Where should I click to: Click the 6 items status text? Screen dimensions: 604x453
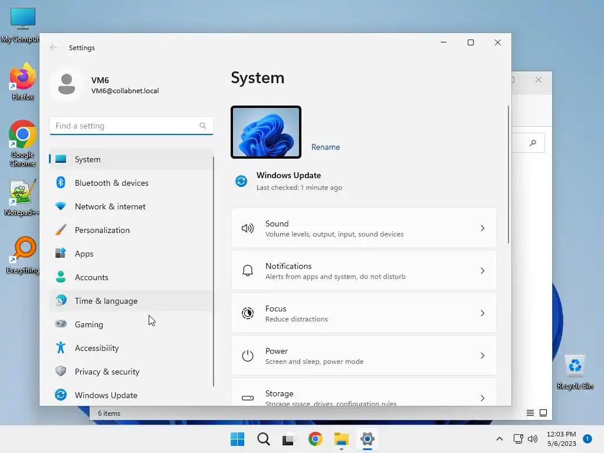pos(109,413)
